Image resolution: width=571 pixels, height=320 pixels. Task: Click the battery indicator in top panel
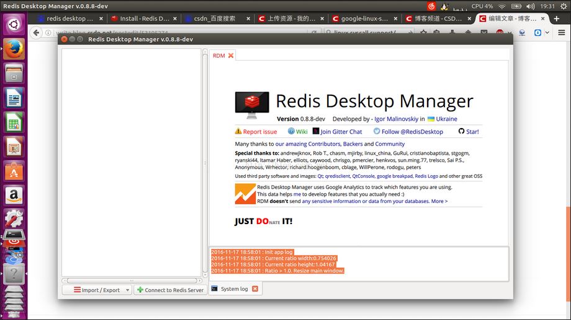pos(516,6)
